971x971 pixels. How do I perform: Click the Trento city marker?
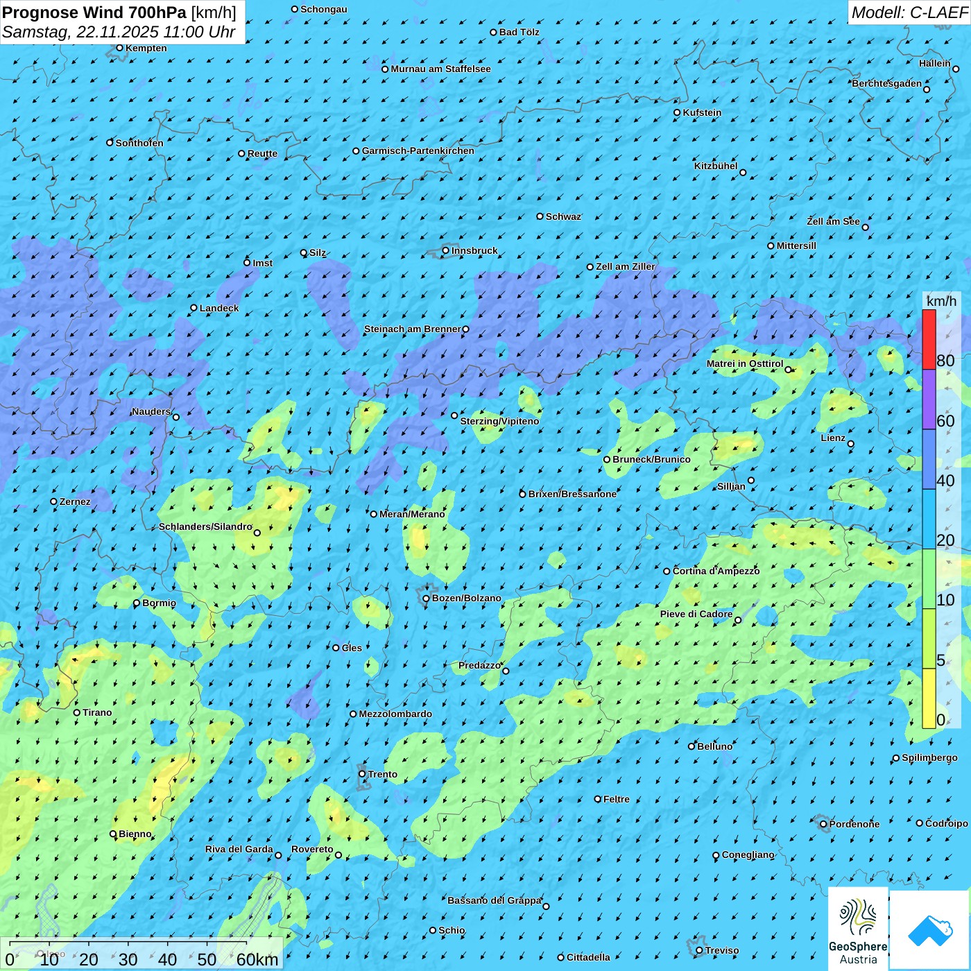pyautogui.click(x=362, y=774)
